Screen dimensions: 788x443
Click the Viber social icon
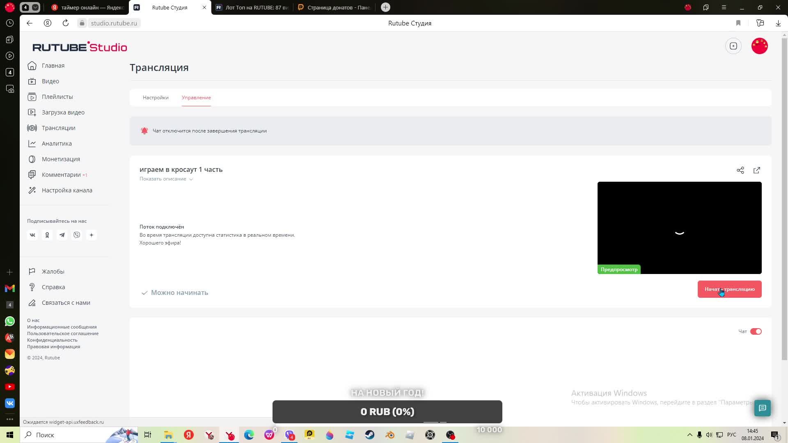77,235
